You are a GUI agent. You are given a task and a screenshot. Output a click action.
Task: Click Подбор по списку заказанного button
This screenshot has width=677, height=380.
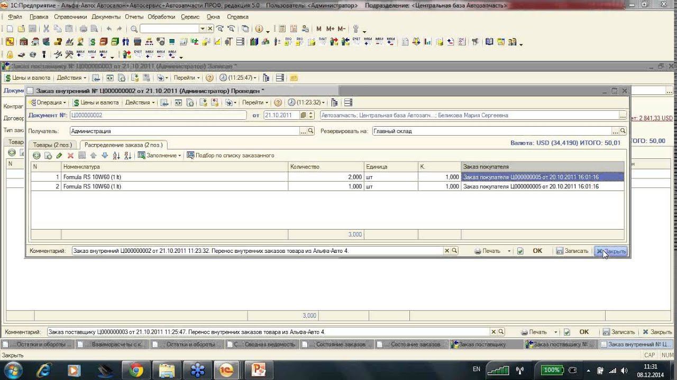click(x=230, y=156)
